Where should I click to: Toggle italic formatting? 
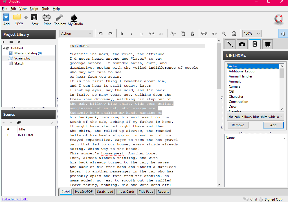pos(131,34)
